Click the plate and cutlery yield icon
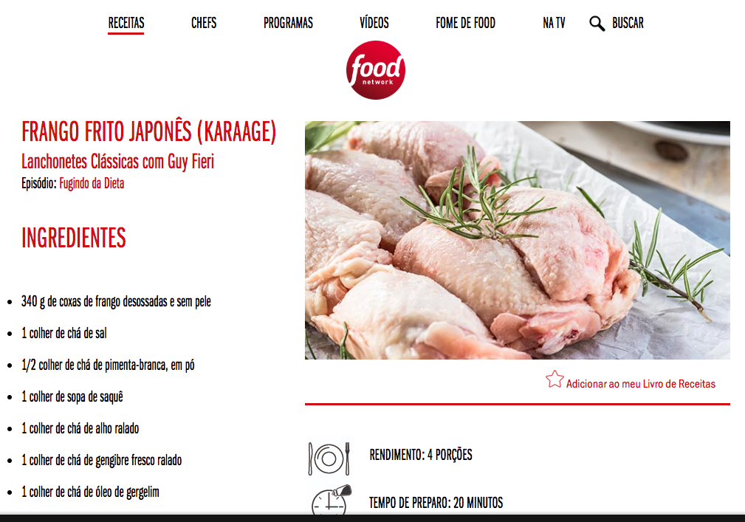745x522 pixels. [x=329, y=459]
